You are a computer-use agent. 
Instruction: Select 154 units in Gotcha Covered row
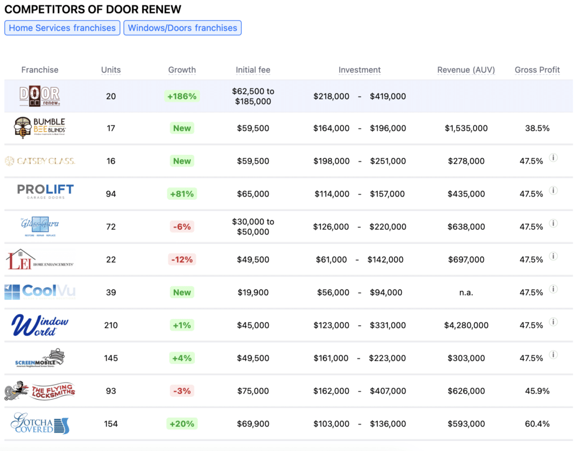tap(111, 423)
